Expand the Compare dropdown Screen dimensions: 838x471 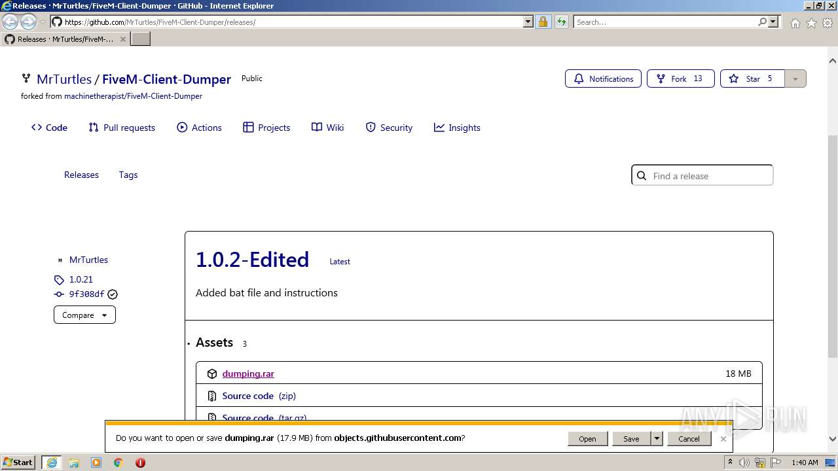[x=84, y=315]
